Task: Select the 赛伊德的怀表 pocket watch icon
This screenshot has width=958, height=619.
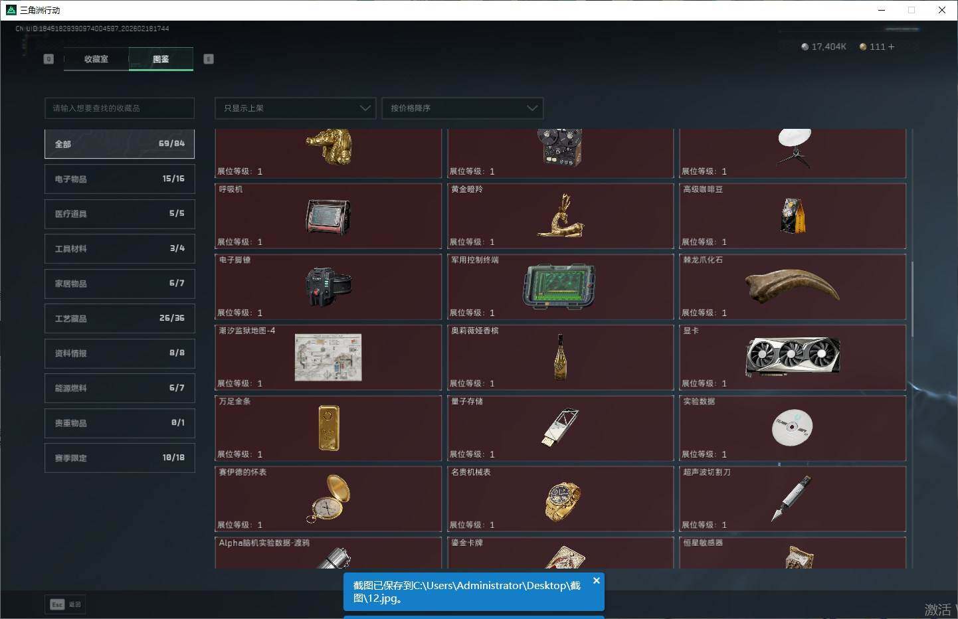Action: (x=328, y=498)
